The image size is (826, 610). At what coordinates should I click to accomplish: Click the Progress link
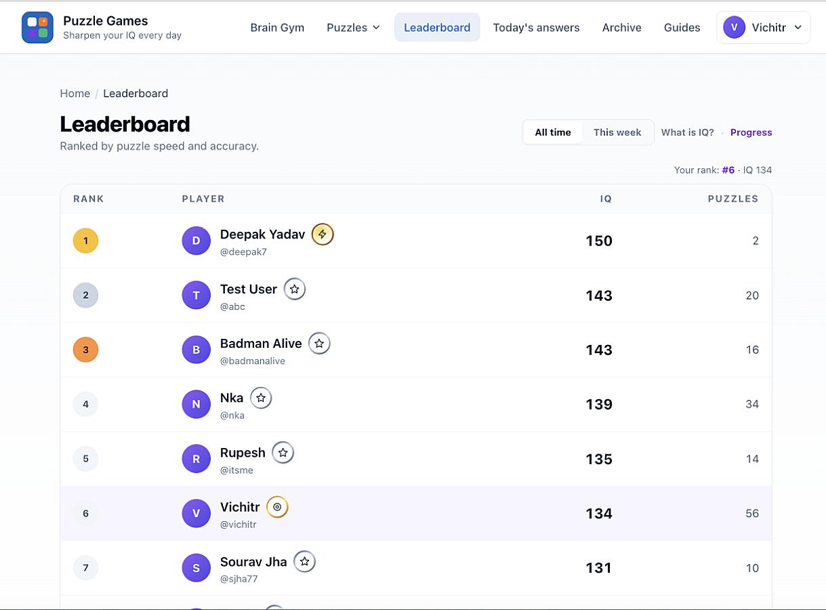(751, 132)
